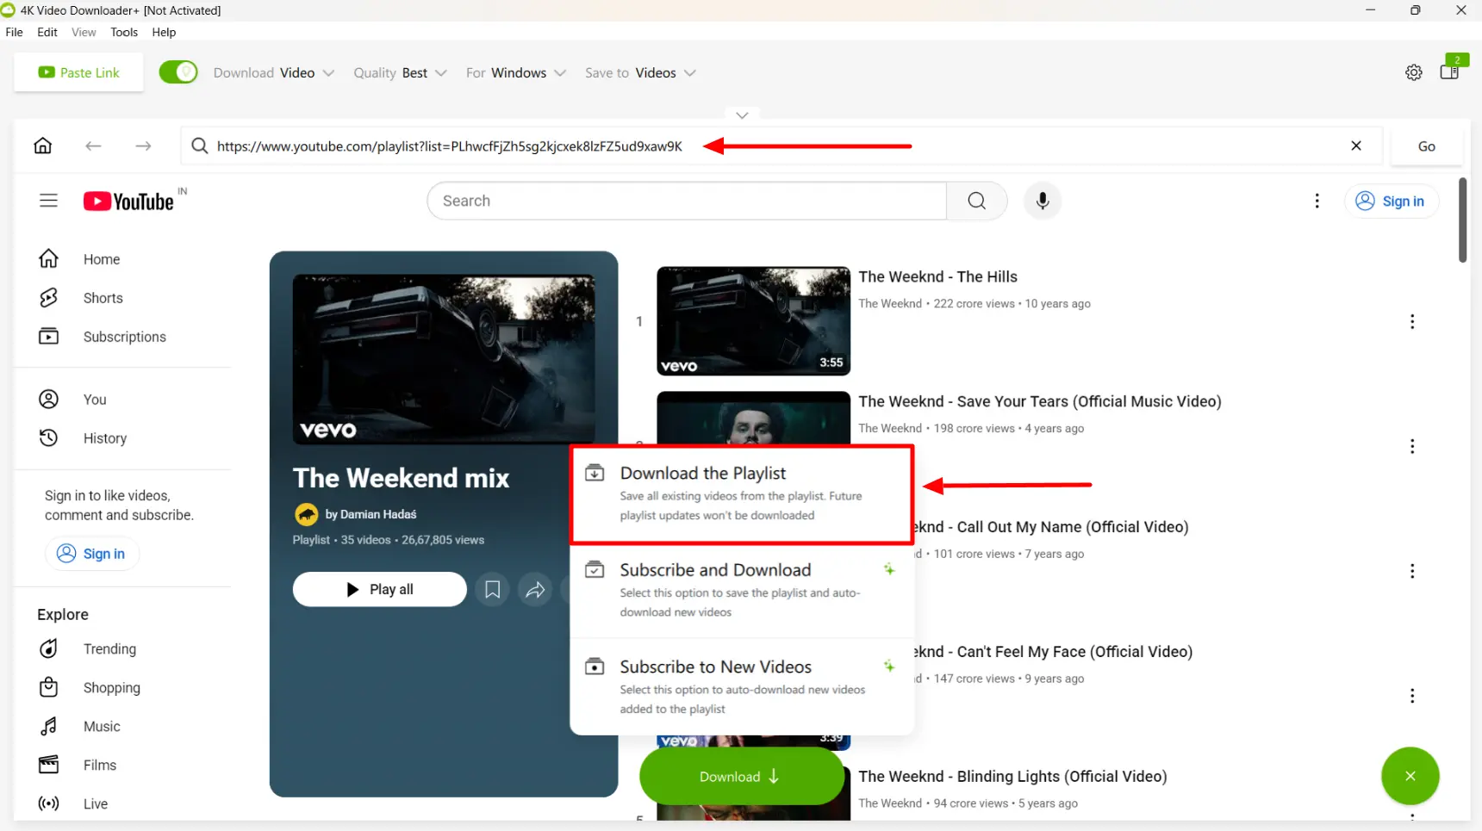Open the View menu

84,32
